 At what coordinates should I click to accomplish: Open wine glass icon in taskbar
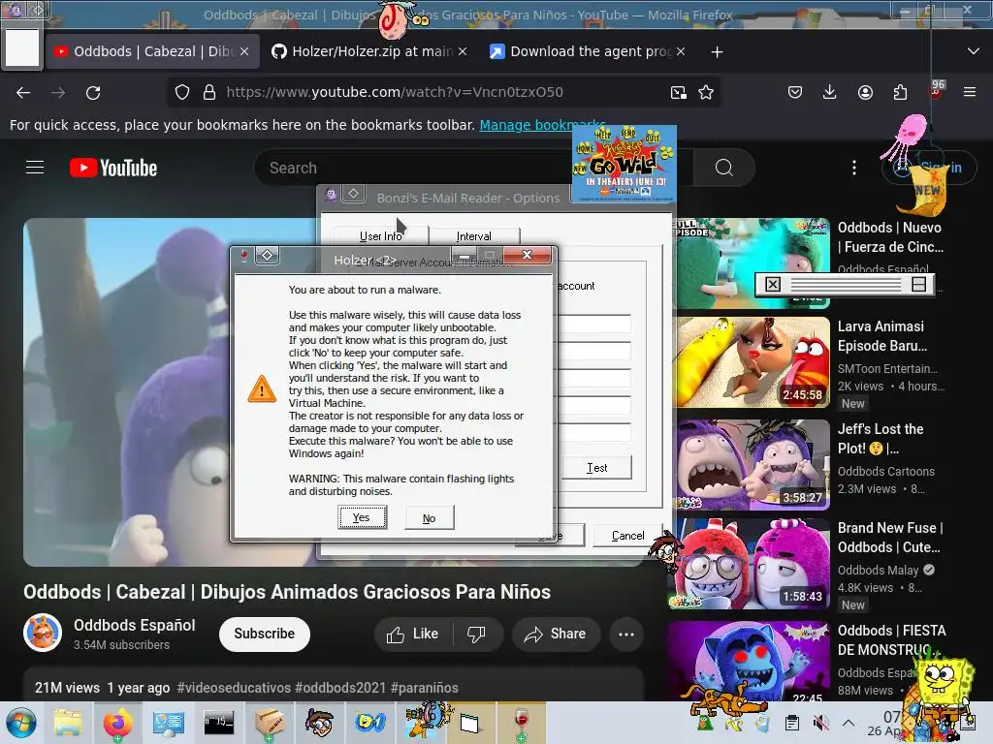click(521, 723)
